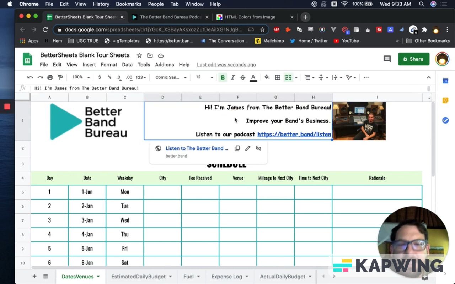Open Spotlight search in macOS menu bar

[x=422, y=4]
